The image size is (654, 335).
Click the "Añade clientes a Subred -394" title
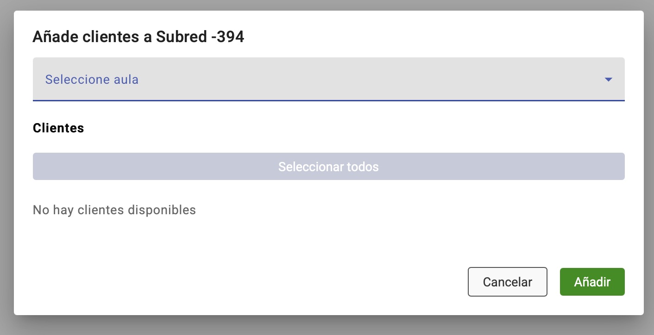(138, 37)
